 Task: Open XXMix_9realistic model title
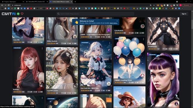tap(52, 41)
